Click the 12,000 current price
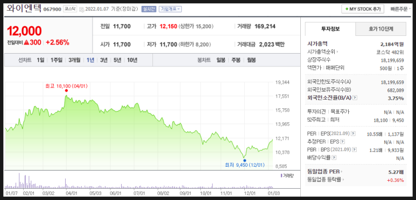 click(x=24, y=31)
